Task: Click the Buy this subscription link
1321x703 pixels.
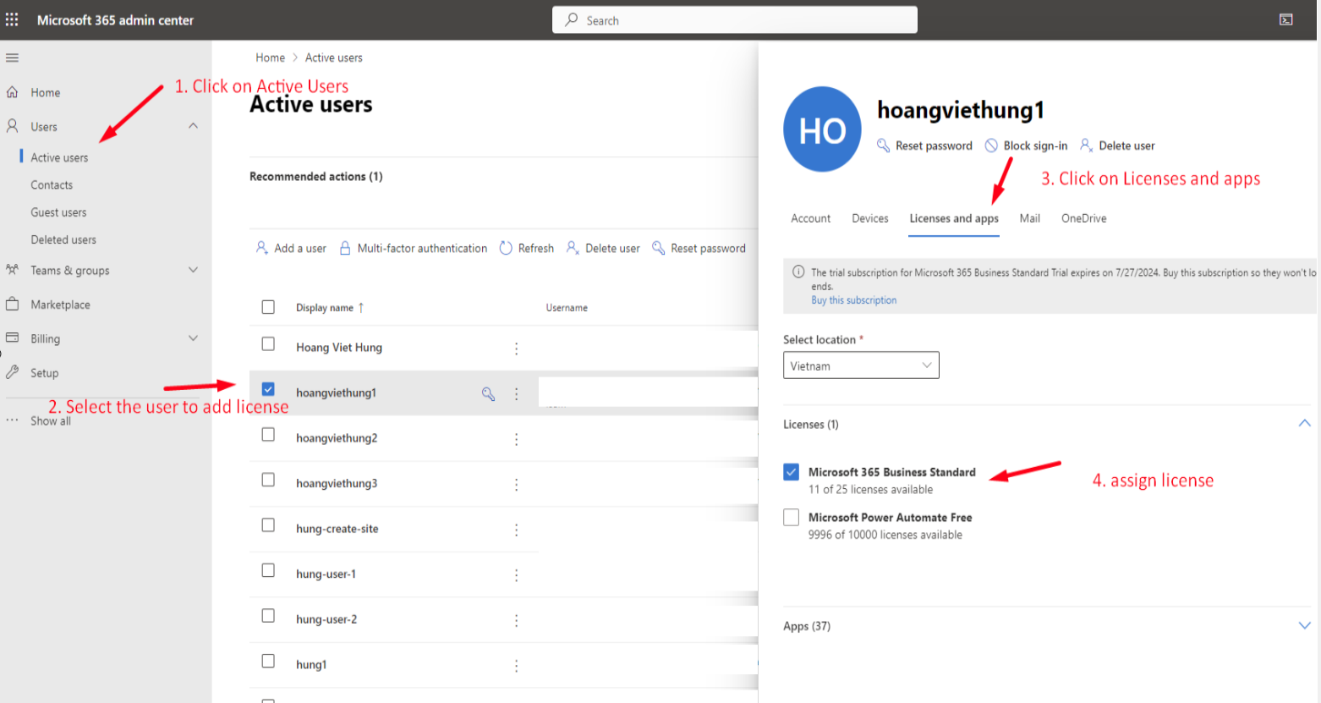Action: coord(853,300)
